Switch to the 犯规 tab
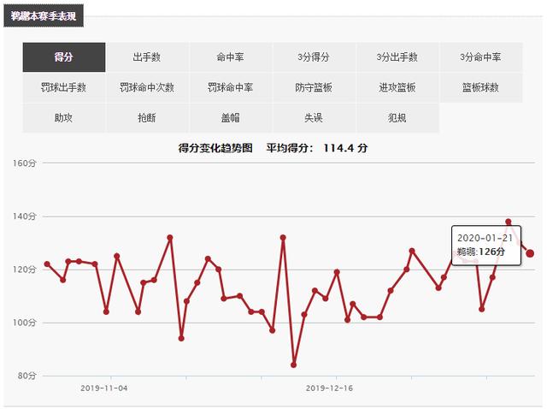 pos(397,118)
